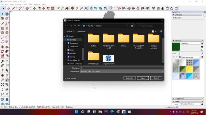Screen dimensions: 206x115
Task: Click Zoom Extents in top toolbar
Action: coord(86,8)
